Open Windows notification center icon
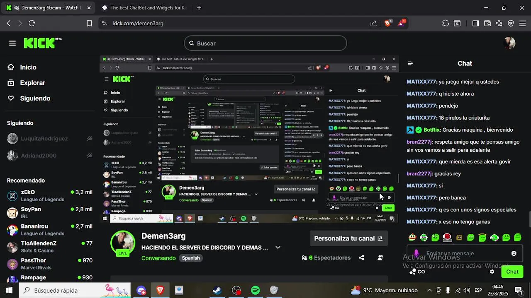The height and width of the screenshot is (298, 531). [518, 290]
